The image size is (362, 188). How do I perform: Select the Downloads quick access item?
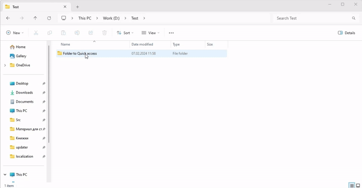(x=24, y=93)
